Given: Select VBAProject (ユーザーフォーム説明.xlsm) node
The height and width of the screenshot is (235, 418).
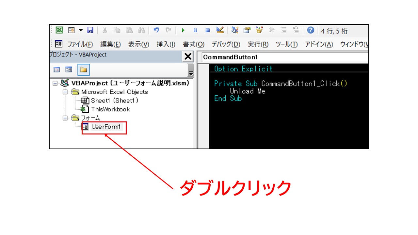Looking at the screenshot, I should click(x=130, y=83).
